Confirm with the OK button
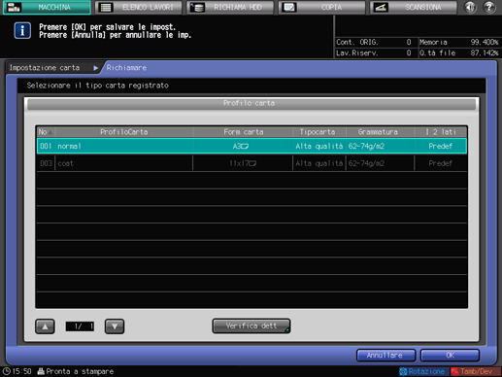502x377 pixels. (450, 356)
